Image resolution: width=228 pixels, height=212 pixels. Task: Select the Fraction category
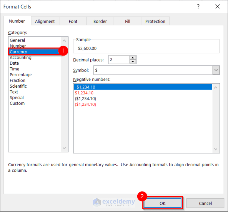(35, 80)
